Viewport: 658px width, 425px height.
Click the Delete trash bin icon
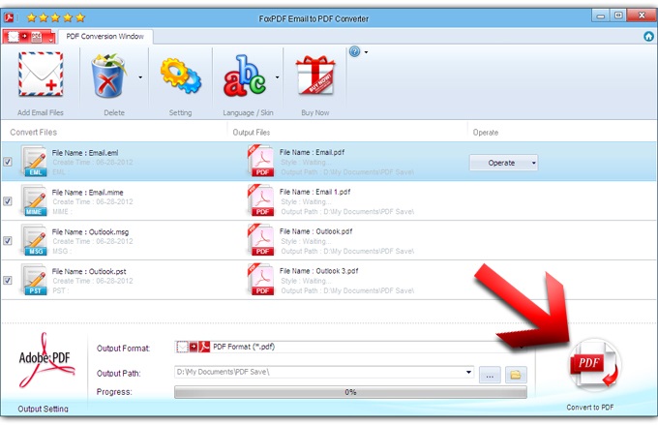point(108,76)
